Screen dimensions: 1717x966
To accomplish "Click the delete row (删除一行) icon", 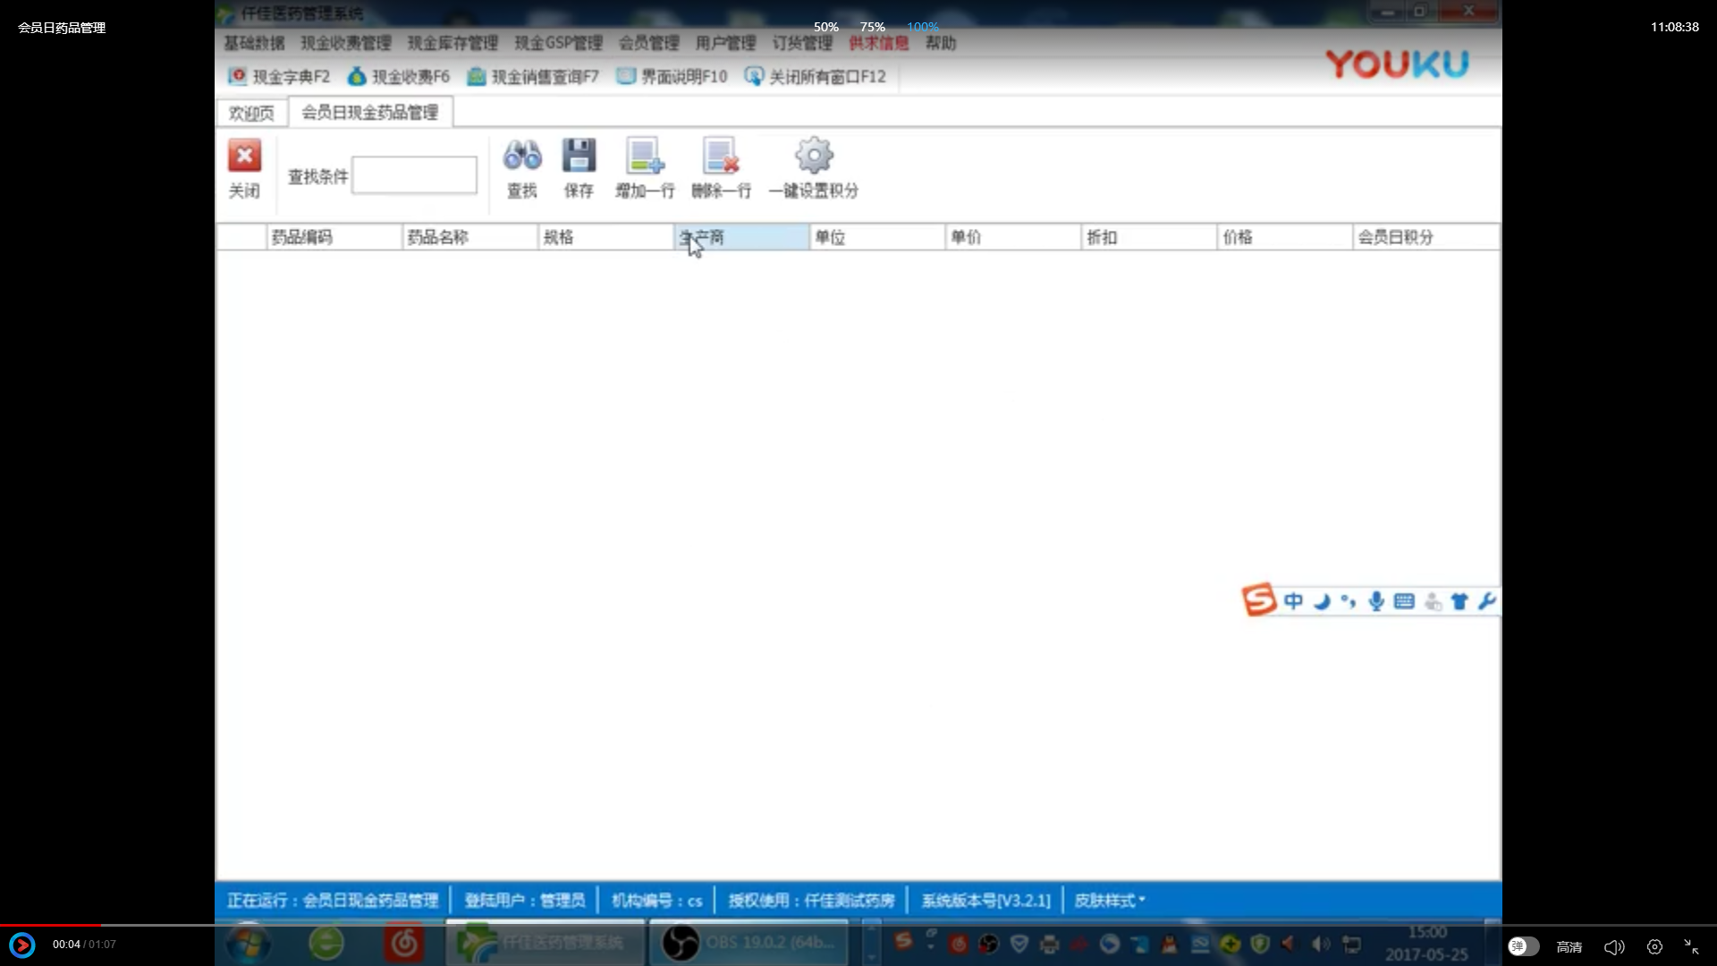I will point(721,157).
